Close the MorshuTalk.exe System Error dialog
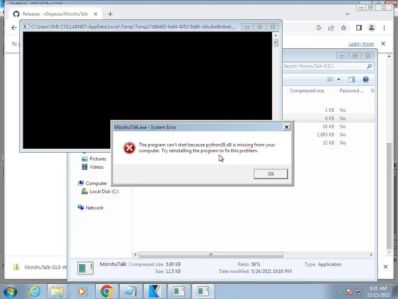Screen dimensions: 398x299 (x=286, y=127)
